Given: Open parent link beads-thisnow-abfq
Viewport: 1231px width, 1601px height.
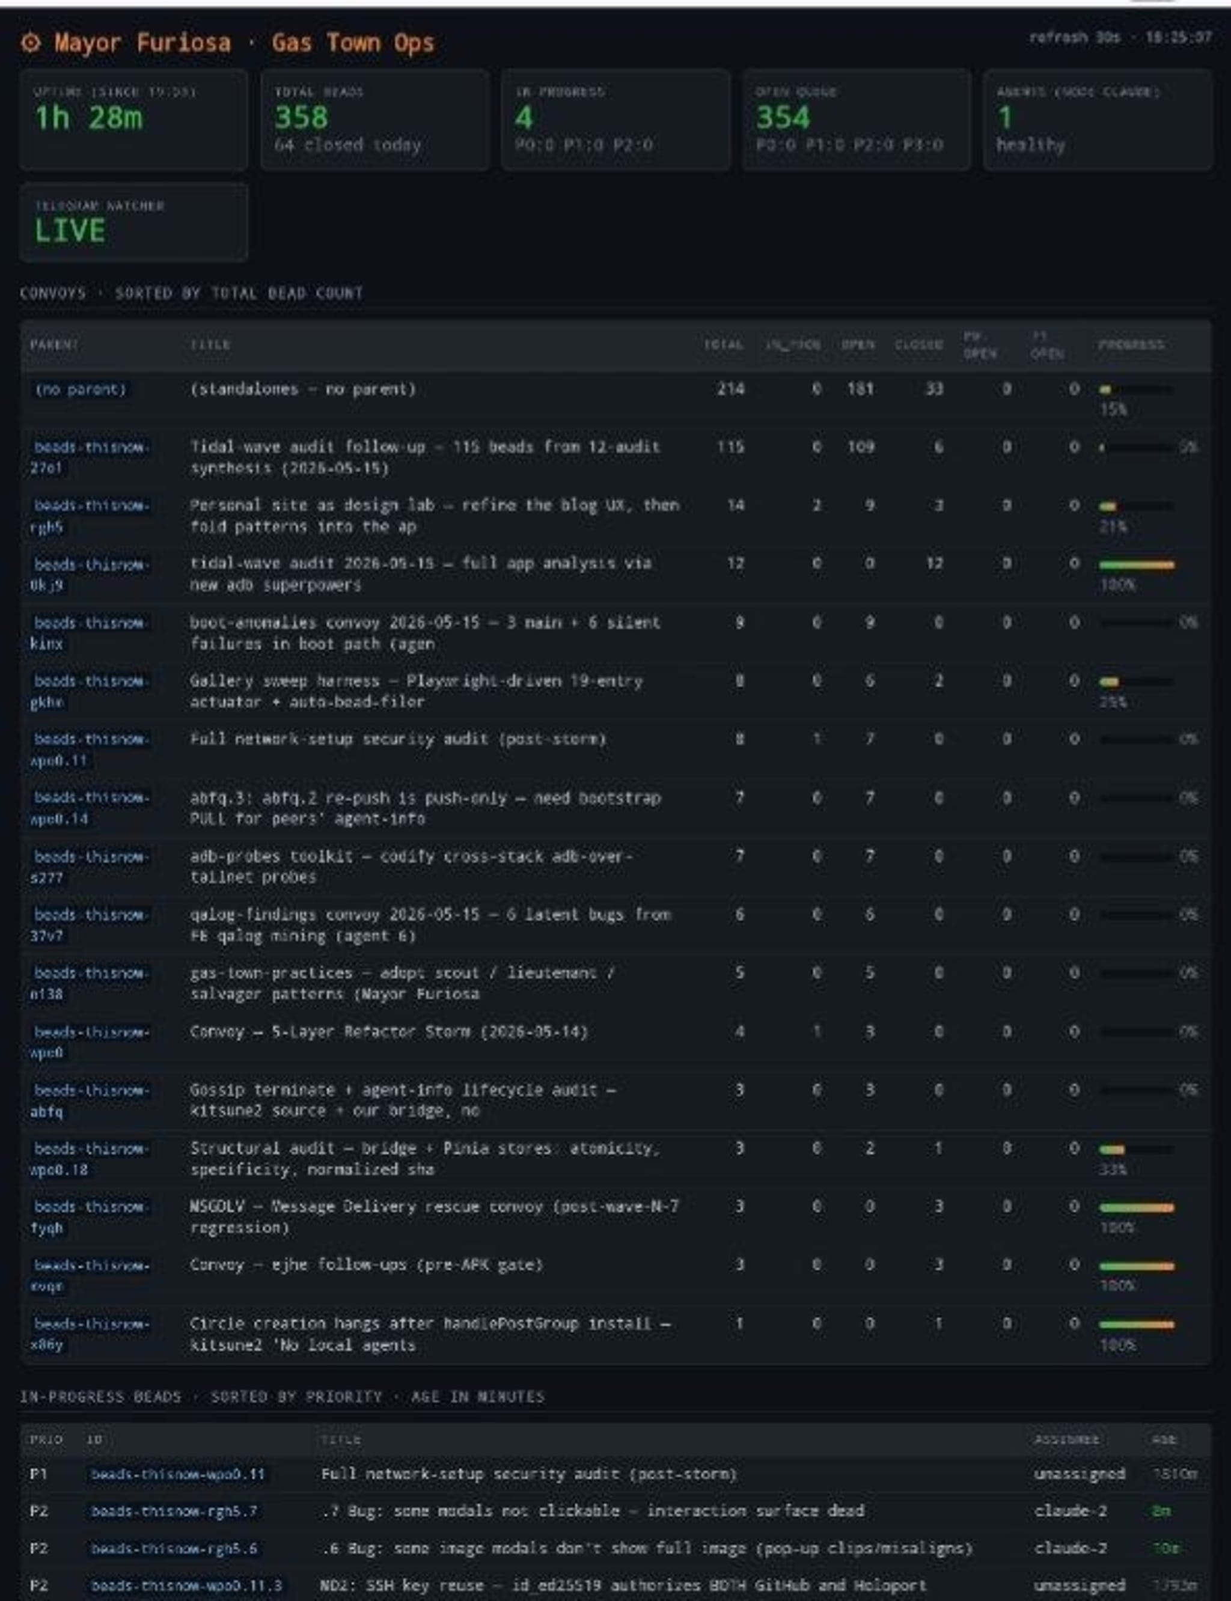Looking at the screenshot, I should tap(90, 1100).
